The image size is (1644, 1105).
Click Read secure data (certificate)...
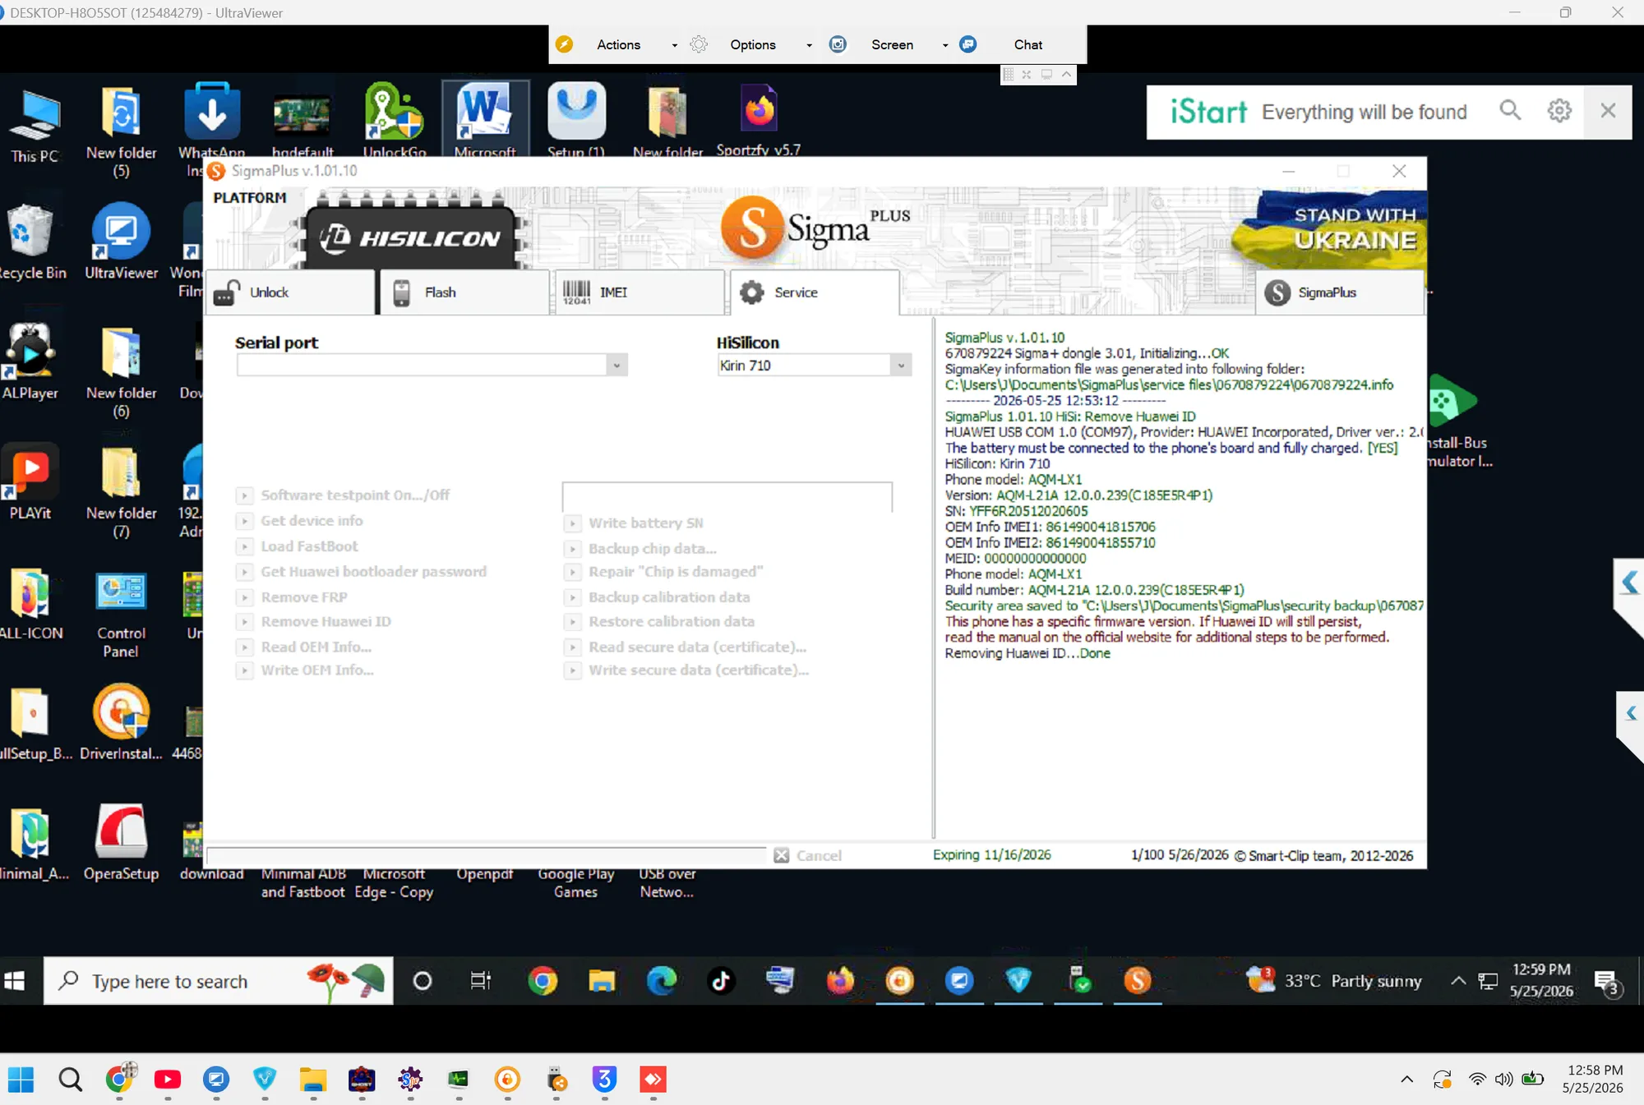click(686, 647)
